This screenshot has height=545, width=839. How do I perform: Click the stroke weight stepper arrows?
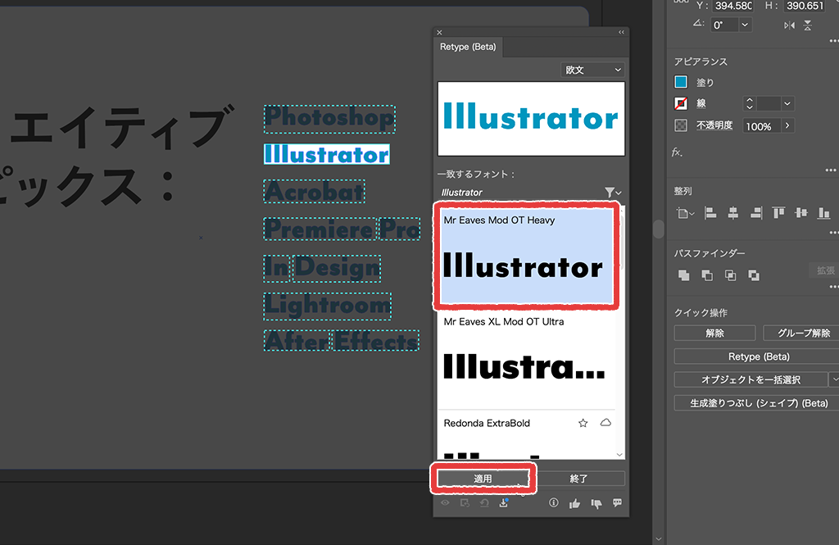750,103
